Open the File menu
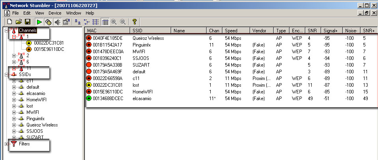Viewport: 378px width, 160px height. pyautogui.click(x=15, y=13)
